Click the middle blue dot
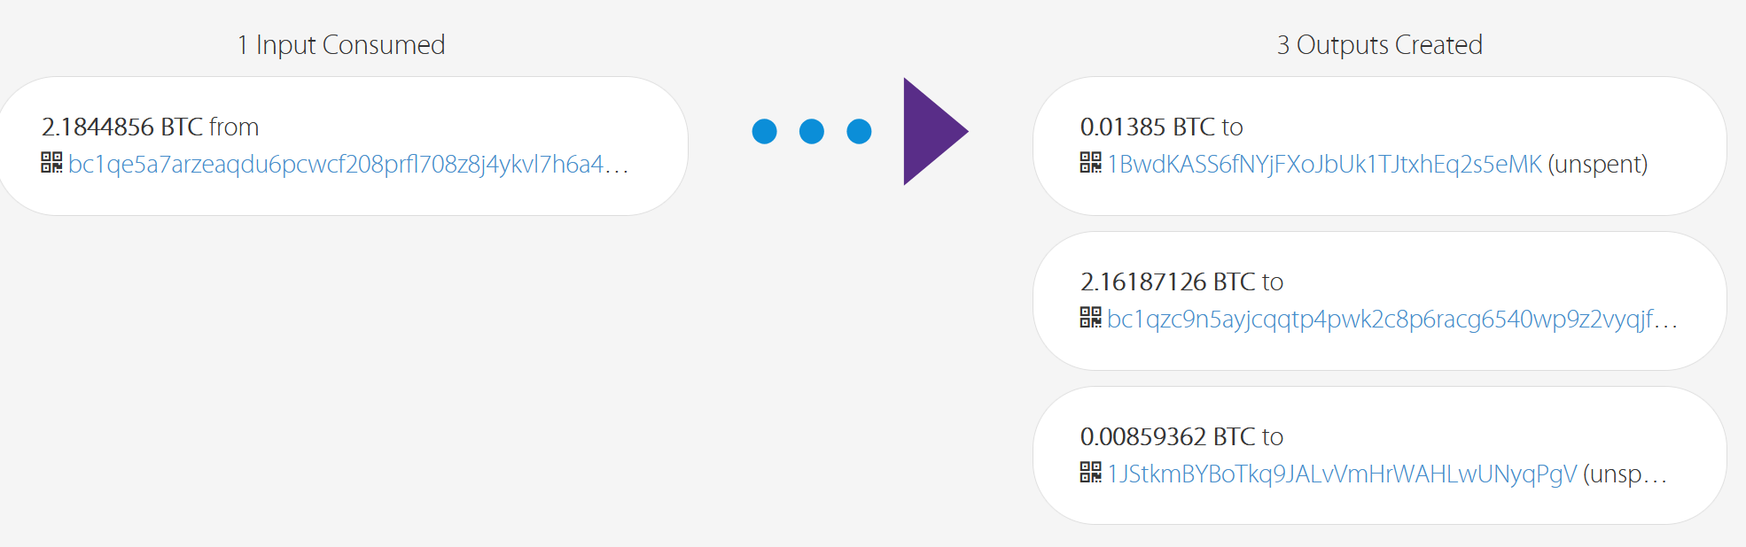The image size is (1746, 547). tap(812, 131)
